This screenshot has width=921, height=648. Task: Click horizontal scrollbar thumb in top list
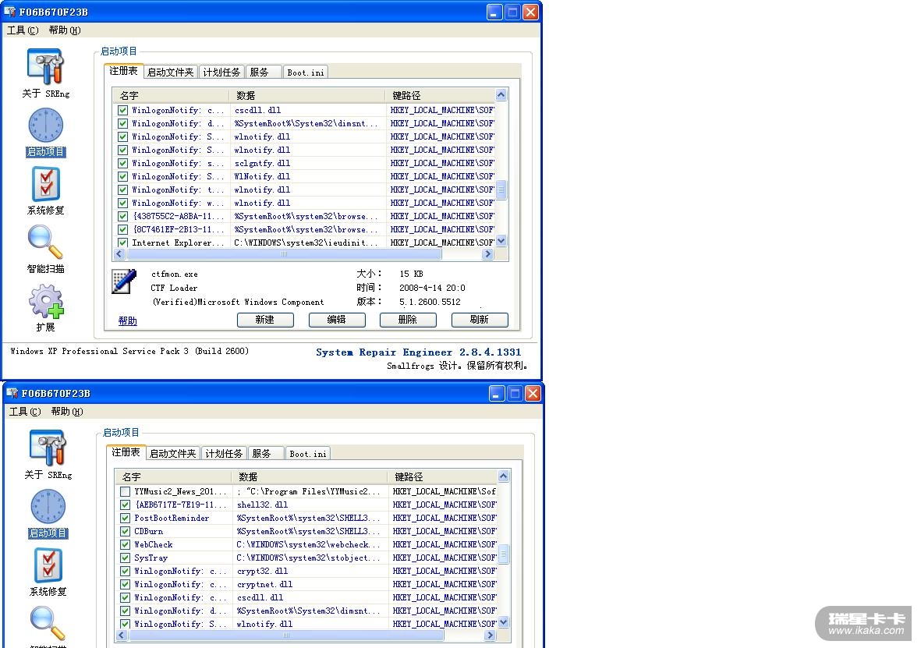tap(284, 254)
